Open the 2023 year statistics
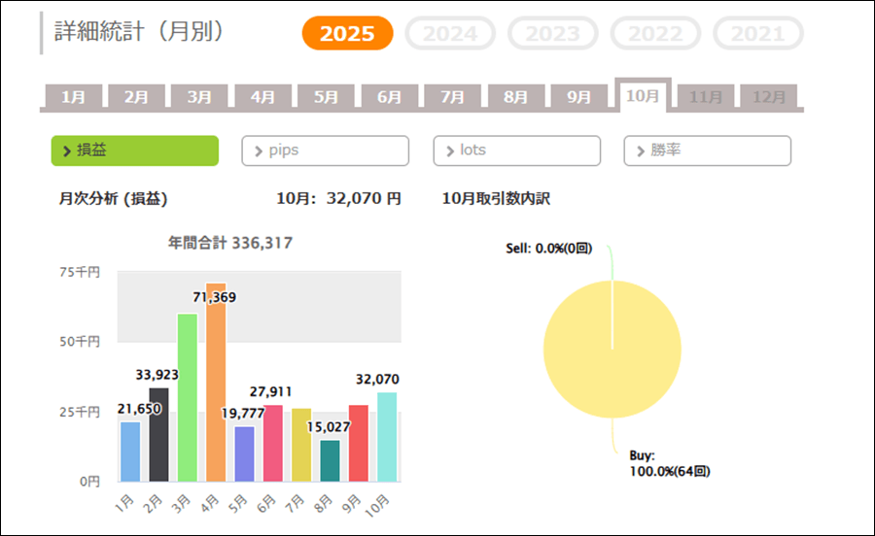The width and height of the screenshot is (875, 536). click(553, 34)
